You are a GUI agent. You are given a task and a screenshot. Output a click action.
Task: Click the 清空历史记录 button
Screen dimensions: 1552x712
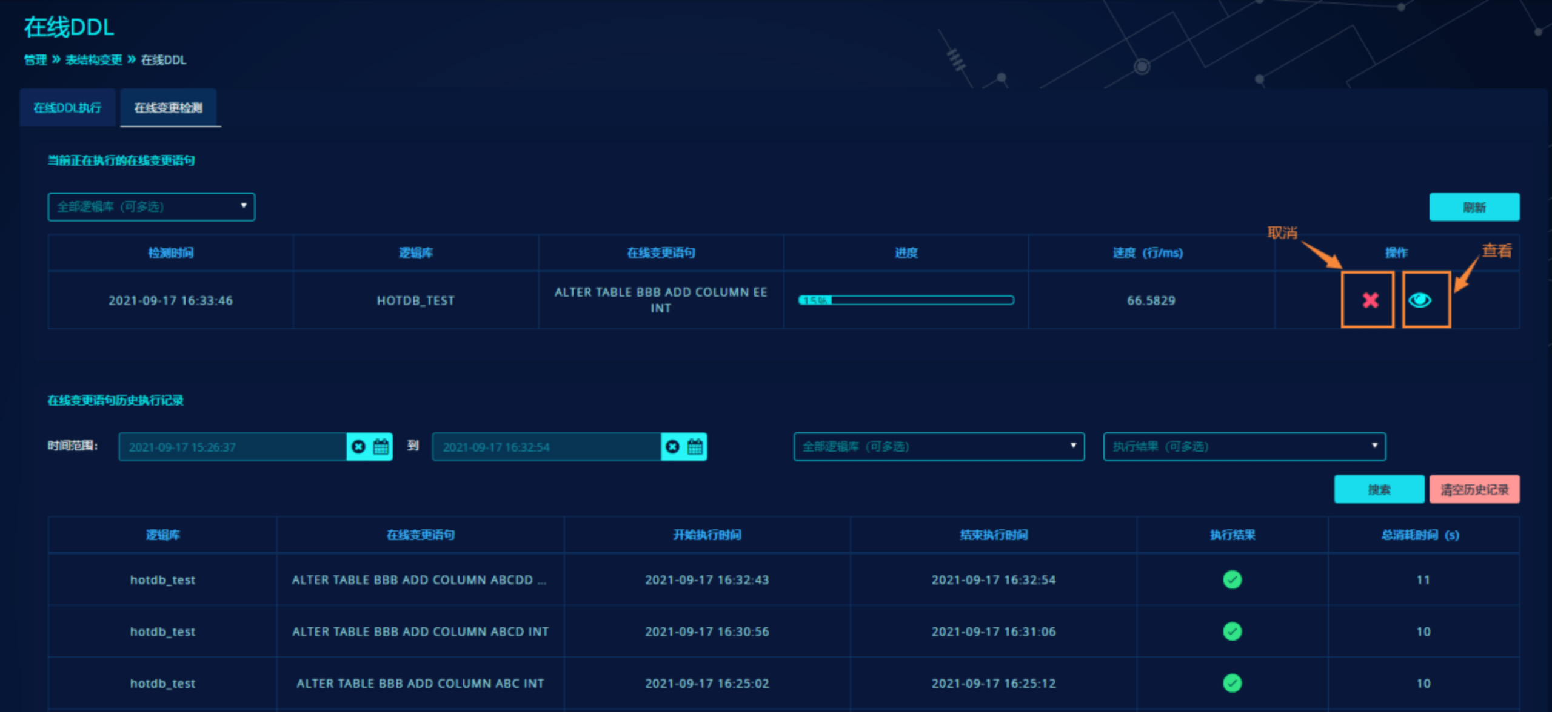[x=1474, y=489]
